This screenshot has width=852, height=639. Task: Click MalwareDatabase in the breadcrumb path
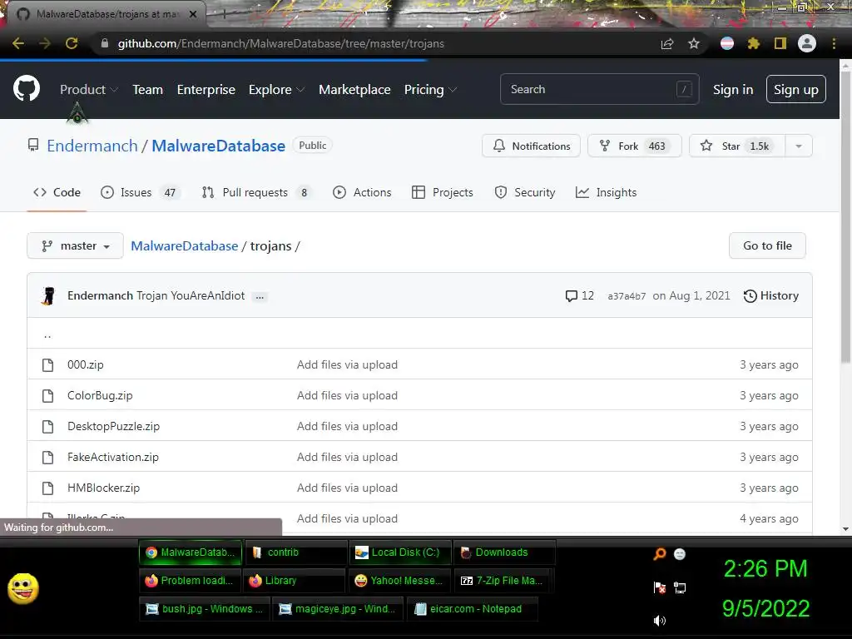click(x=184, y=246)
